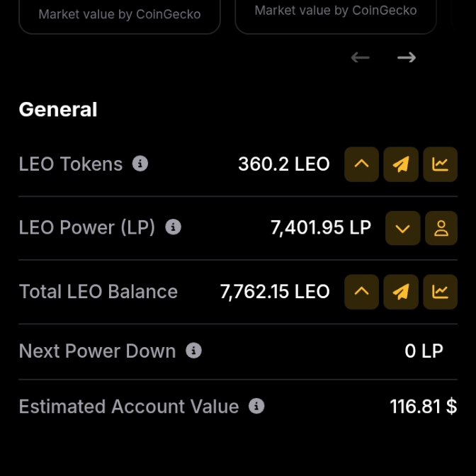The image size is (476, 476).
Task: Click the 116.81 $ estimated account value
Action: click(423, 407)
